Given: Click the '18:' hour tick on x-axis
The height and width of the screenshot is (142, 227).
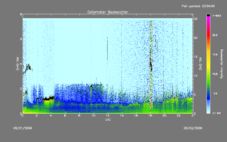Looking at the screenshot, I should point(150,116).
